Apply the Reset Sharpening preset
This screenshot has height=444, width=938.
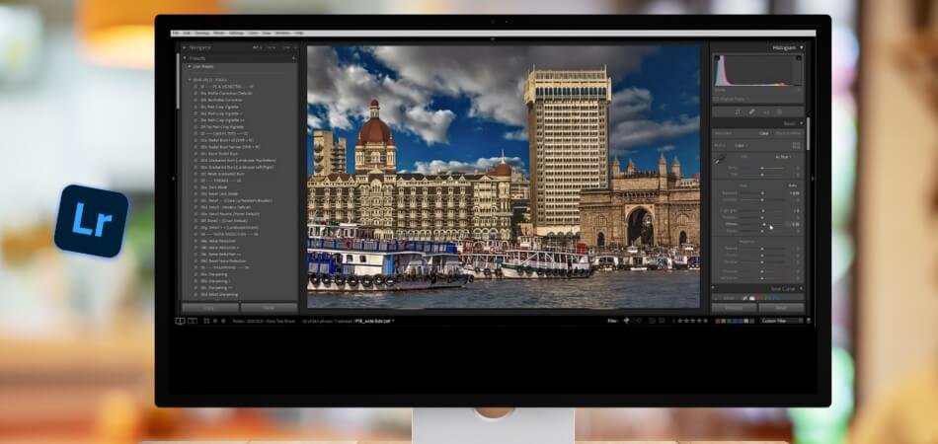pos(219,295)
